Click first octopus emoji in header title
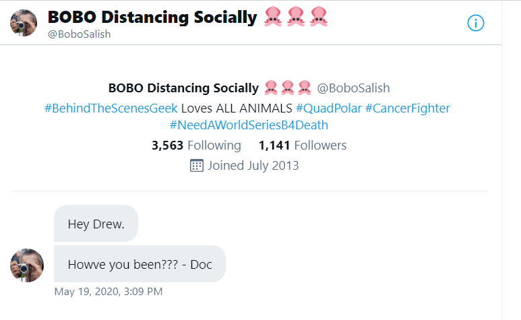The height and width of the screenshot is (320, 521). (x=272, y=18)
